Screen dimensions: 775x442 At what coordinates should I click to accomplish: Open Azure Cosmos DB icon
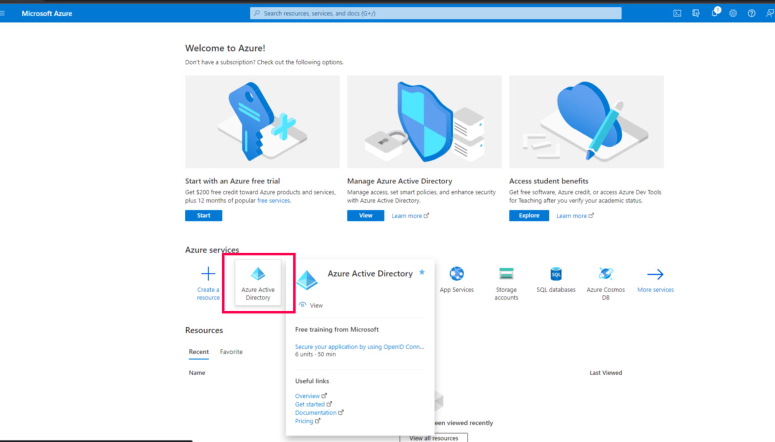pos(606,274)
